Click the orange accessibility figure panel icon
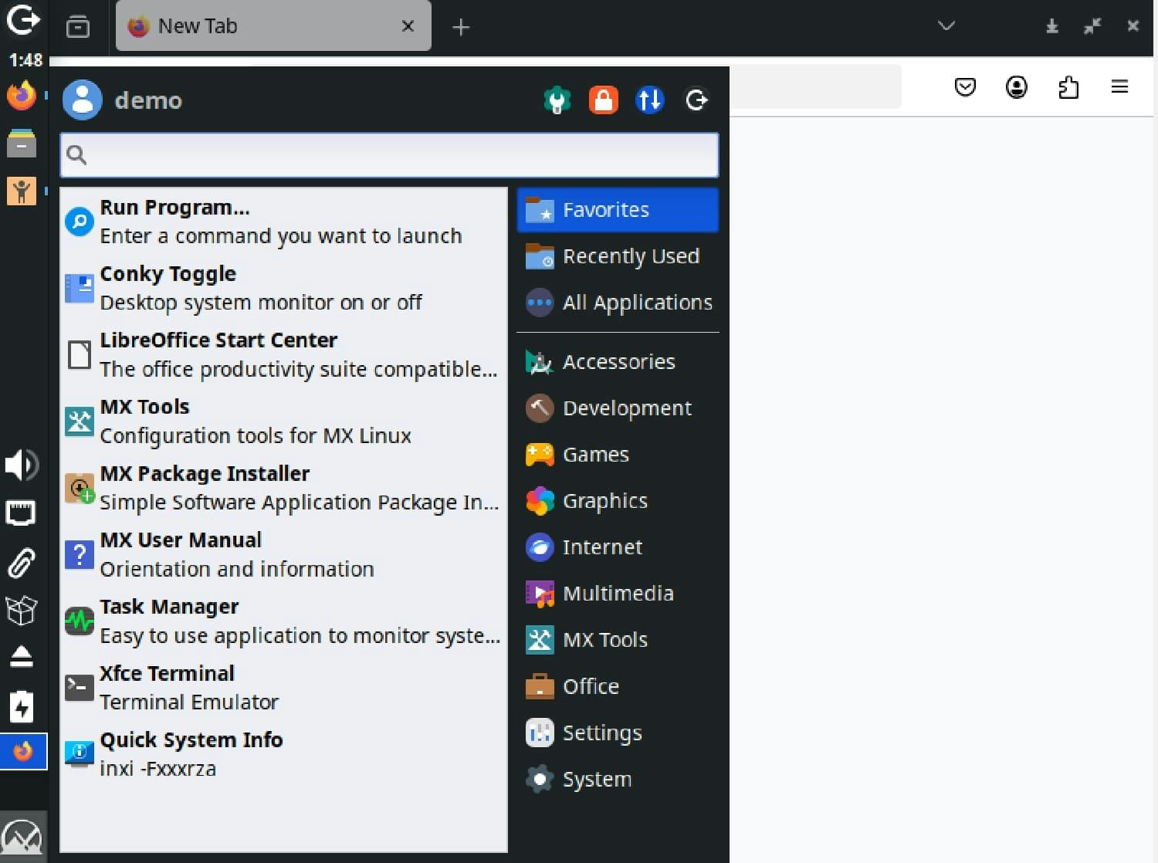 (22, 191)
